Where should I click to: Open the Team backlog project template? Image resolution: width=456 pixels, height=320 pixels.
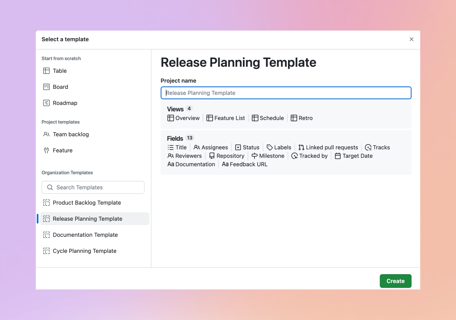(70, 134)
